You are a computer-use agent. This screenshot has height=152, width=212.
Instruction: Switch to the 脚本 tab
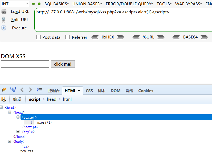coord(102,91)
